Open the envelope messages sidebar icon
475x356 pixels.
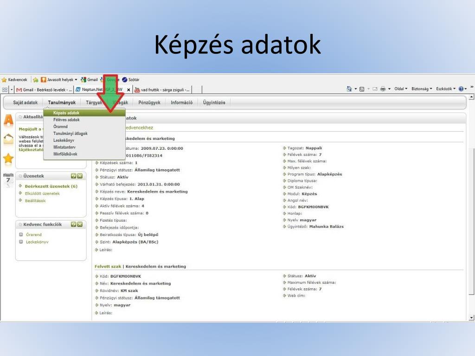(8, 139)
